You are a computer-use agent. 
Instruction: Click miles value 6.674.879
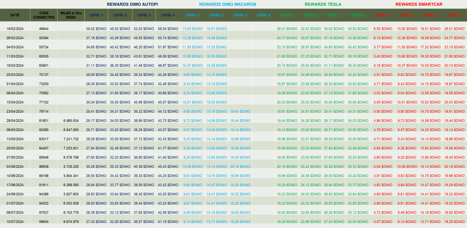(71, 221)
